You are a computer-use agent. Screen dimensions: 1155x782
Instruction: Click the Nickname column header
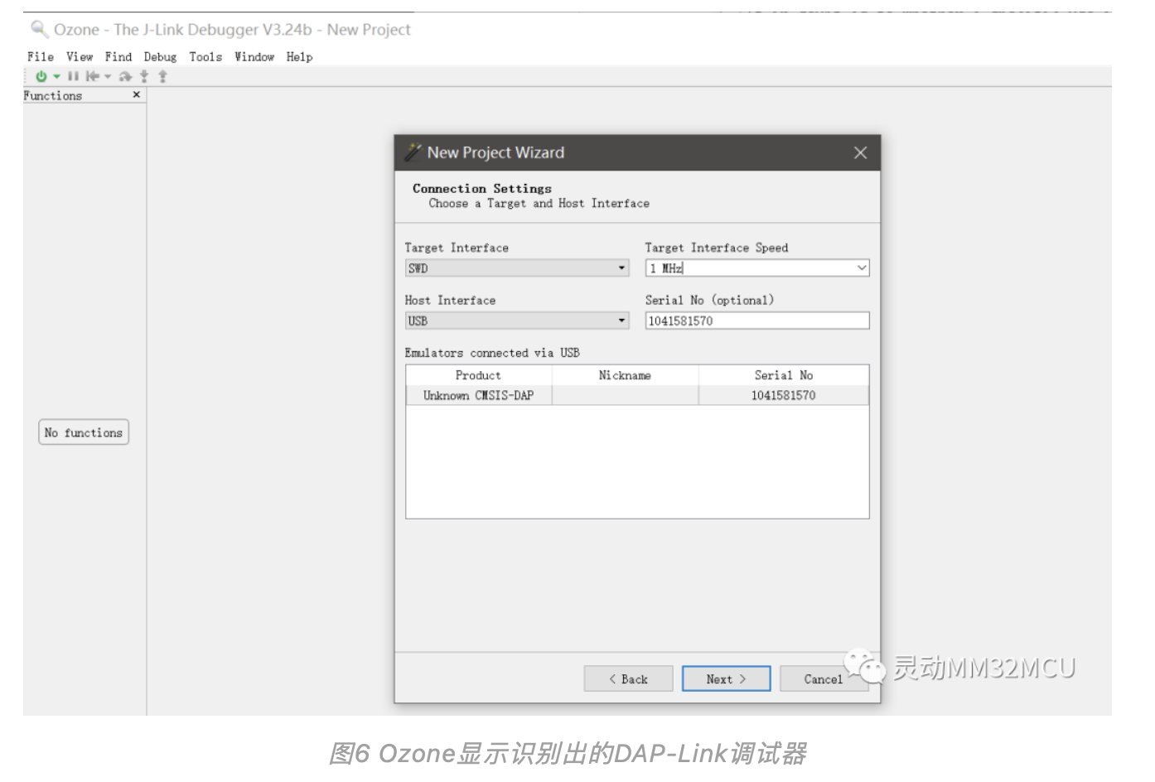[x=626, y=376]
